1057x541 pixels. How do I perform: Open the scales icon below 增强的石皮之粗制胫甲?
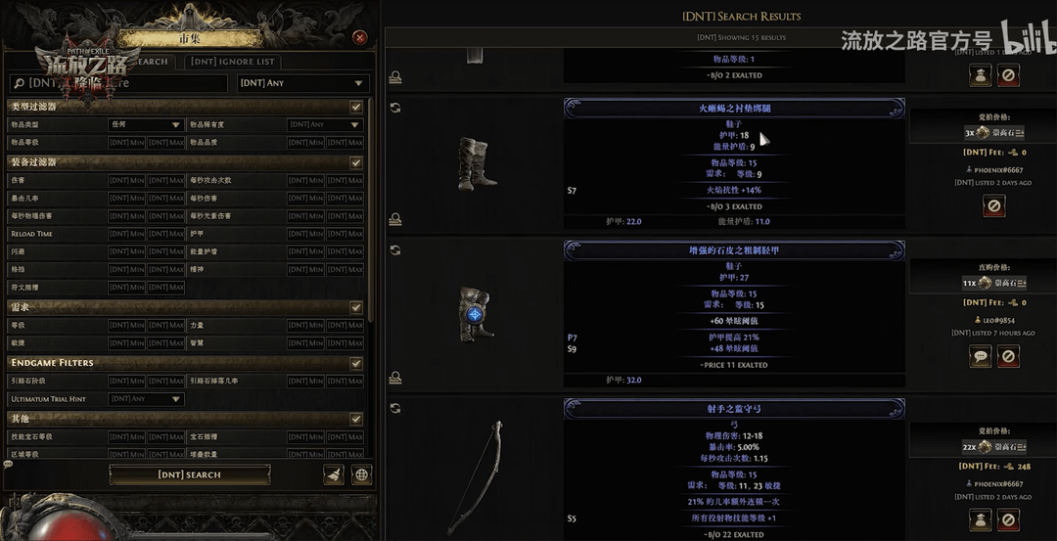395,378
